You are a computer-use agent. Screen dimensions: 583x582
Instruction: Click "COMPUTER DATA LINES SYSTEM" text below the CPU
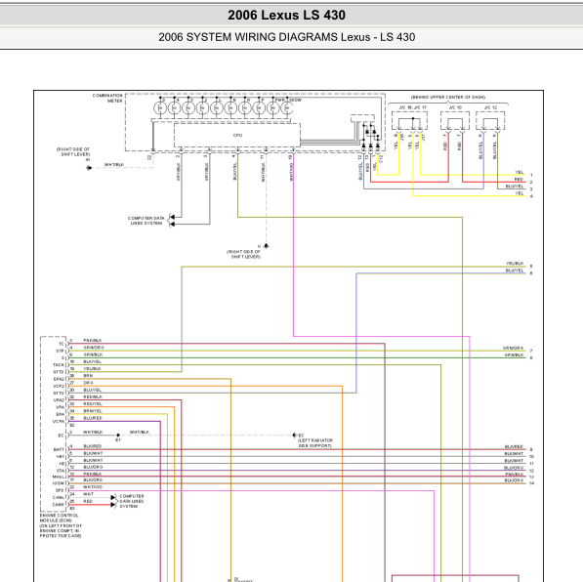(x=146, y=221)
